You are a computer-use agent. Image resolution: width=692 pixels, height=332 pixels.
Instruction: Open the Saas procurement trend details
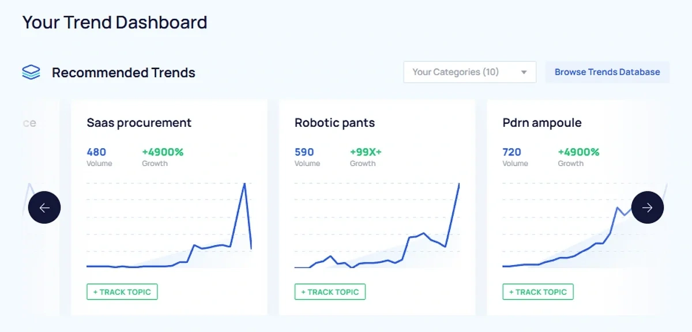point(139,123)
